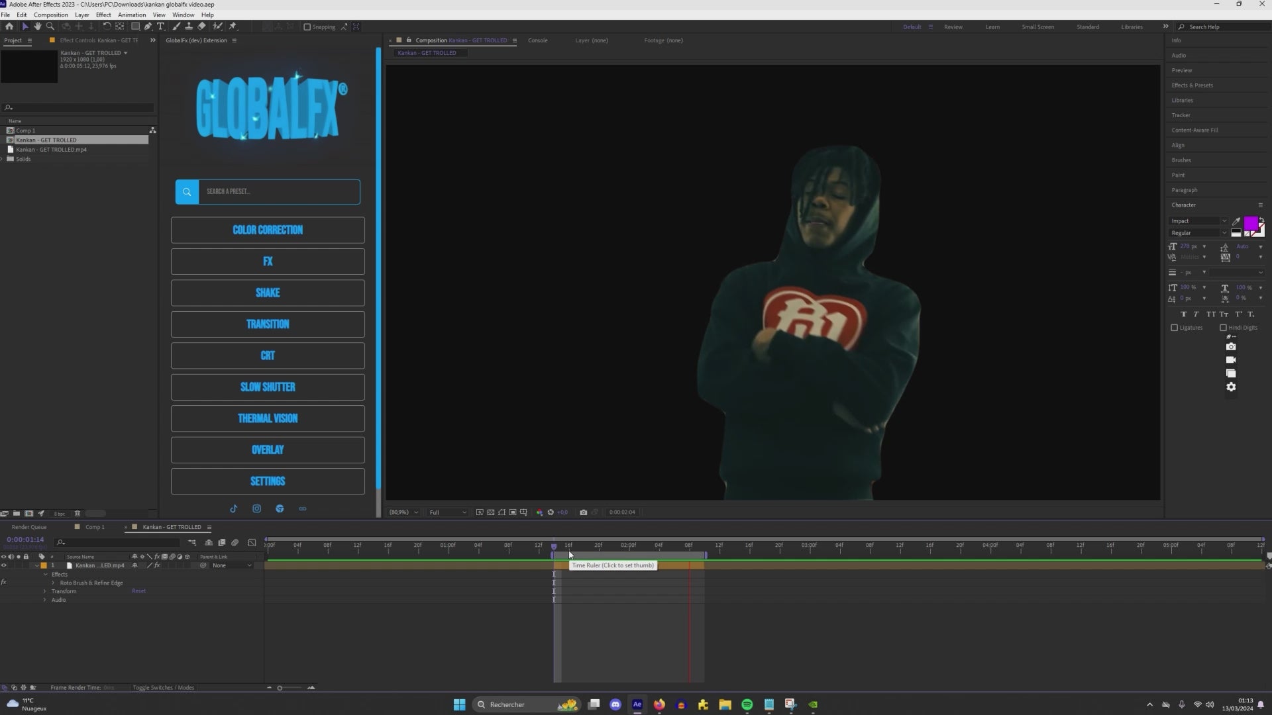Viewport: 1272px width, 715px height.
Task: Click the GlobalFX preset search icon
Action: [x=187, y=192]
